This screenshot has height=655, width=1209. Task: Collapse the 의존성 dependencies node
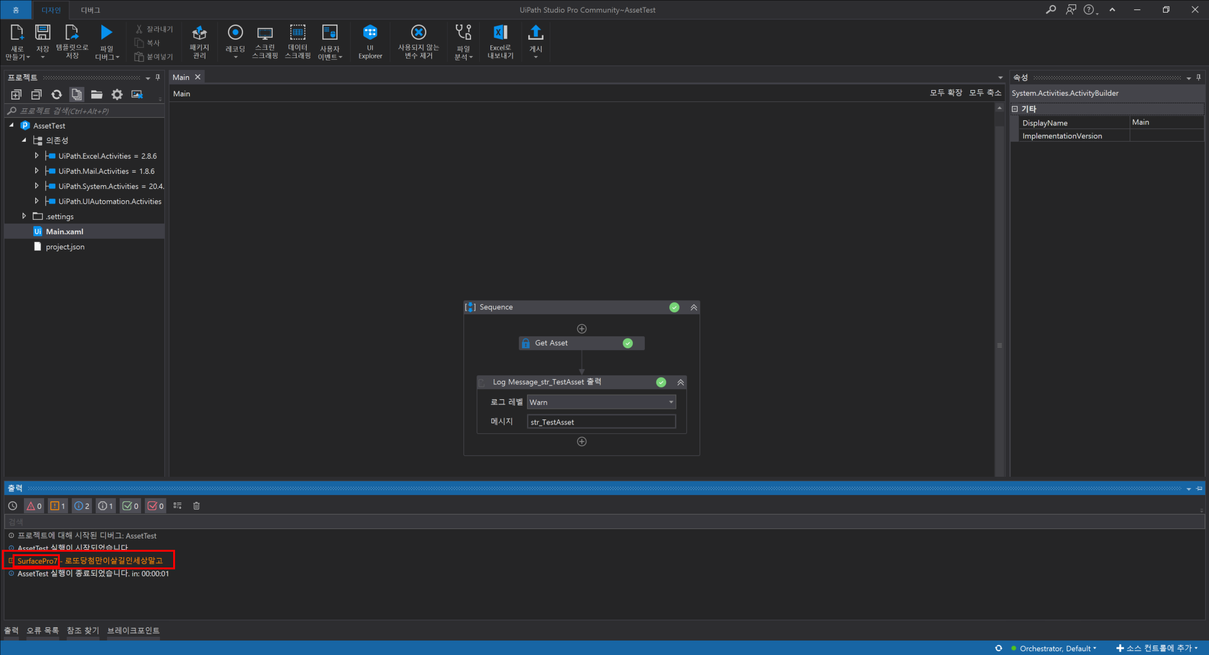(x=24, y=140)
